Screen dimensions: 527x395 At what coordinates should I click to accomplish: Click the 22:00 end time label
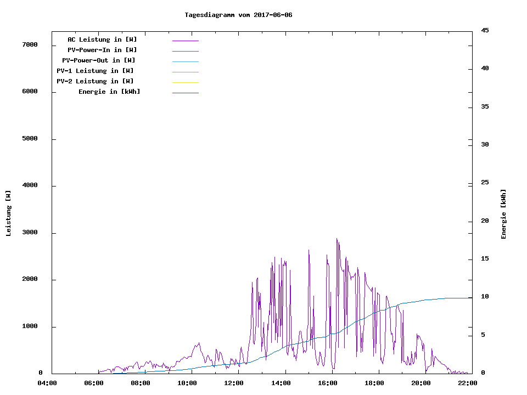pos(468,383)
